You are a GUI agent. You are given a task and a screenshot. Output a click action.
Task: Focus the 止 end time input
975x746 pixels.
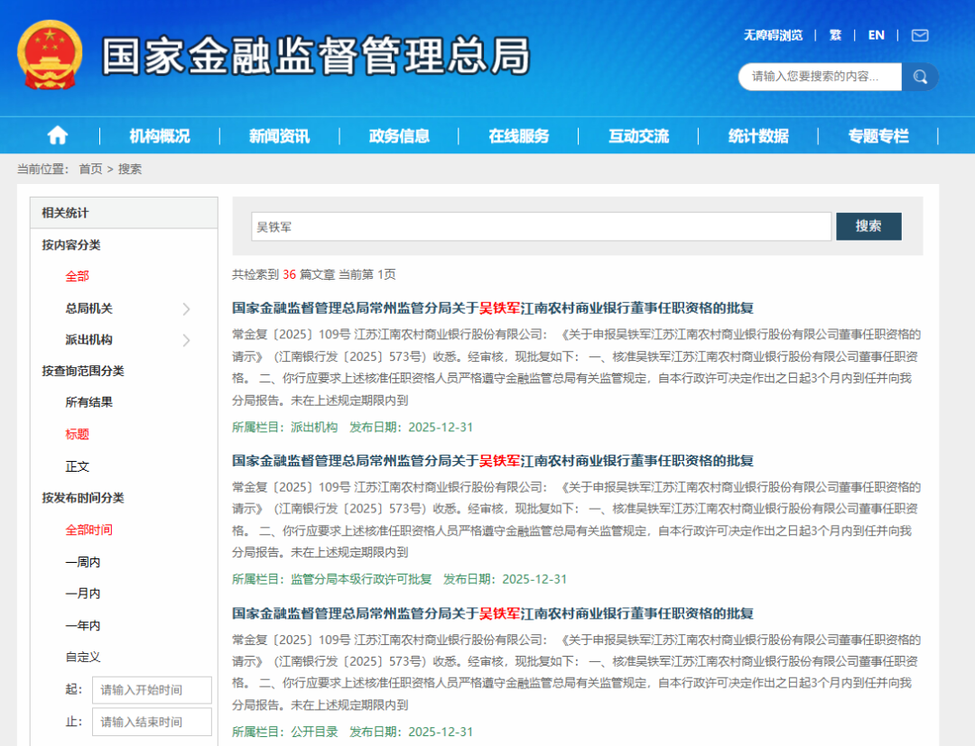[152, 722]
